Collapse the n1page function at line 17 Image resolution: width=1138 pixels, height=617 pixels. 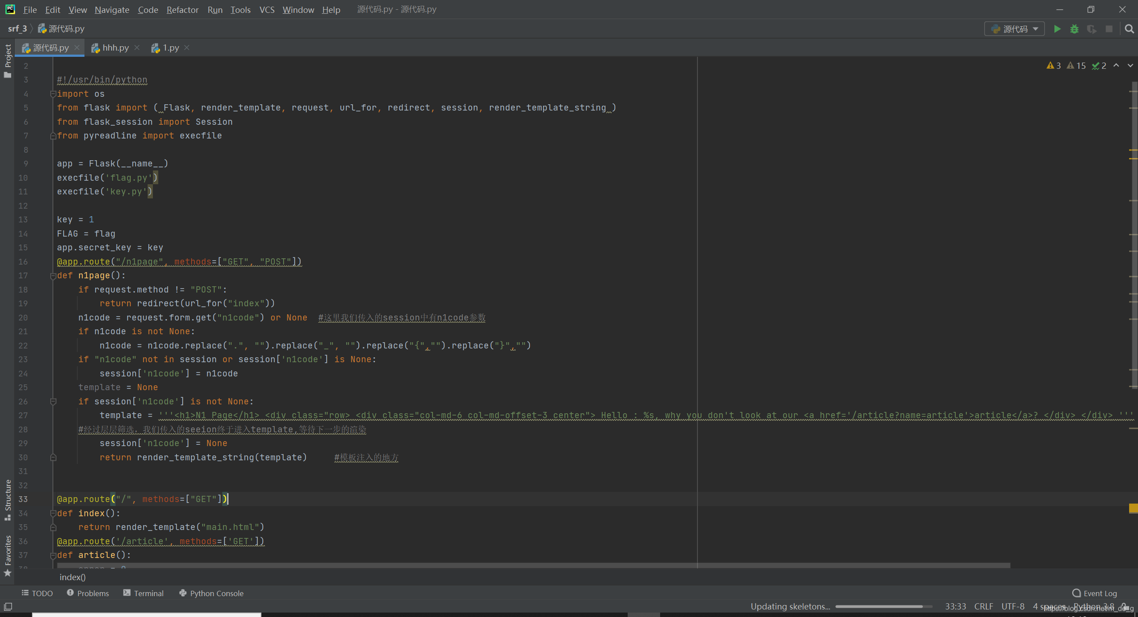coord(53,276)
